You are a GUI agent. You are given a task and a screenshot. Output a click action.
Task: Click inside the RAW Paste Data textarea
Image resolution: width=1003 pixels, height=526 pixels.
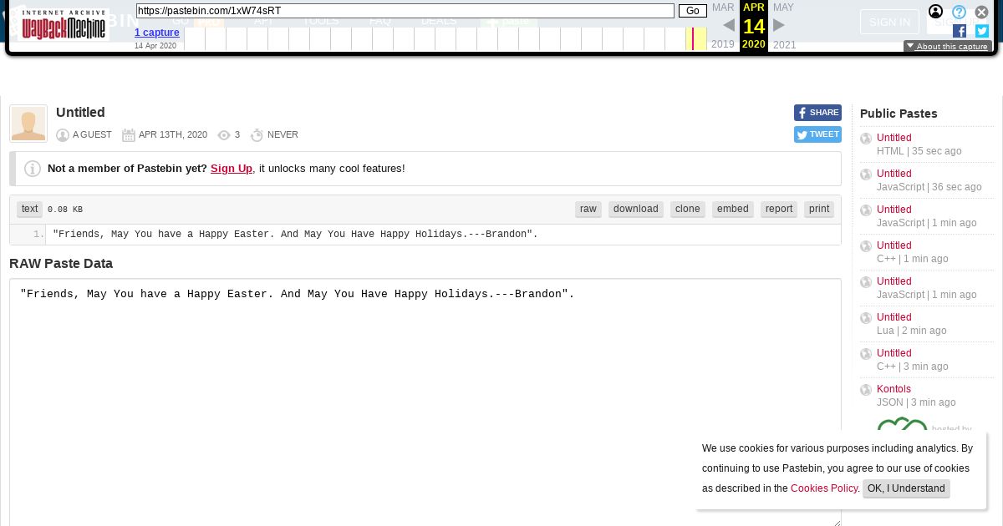[425, 402]
